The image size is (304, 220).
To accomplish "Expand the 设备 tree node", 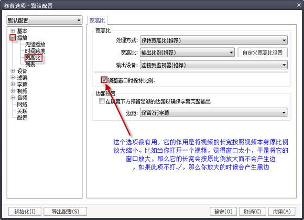I will [13, 71].
